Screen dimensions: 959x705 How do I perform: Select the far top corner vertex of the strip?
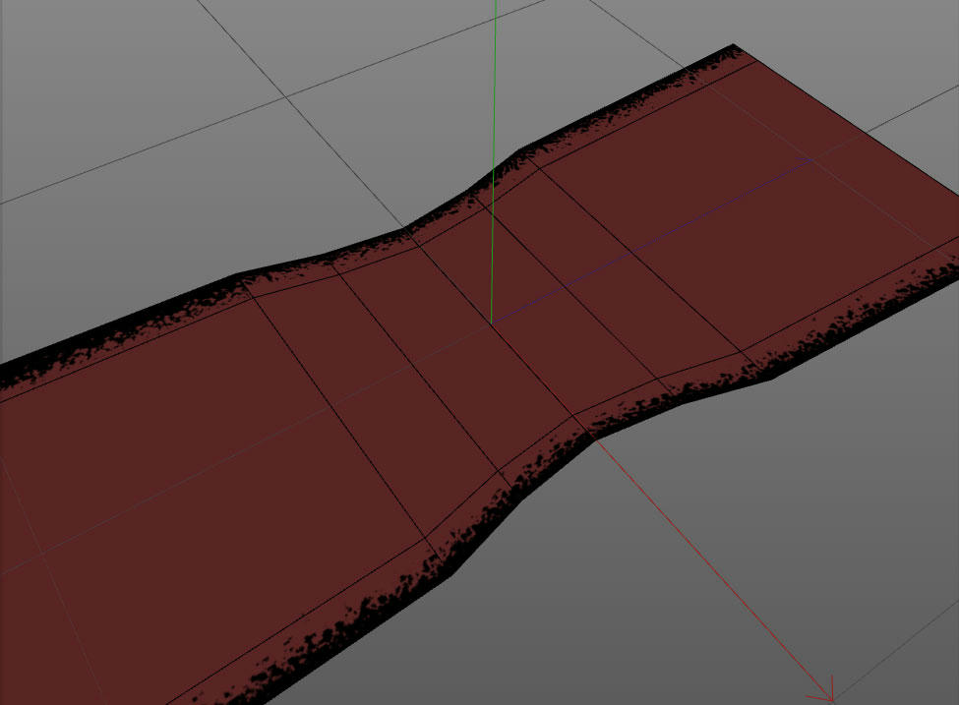click(x=734, y=45)
